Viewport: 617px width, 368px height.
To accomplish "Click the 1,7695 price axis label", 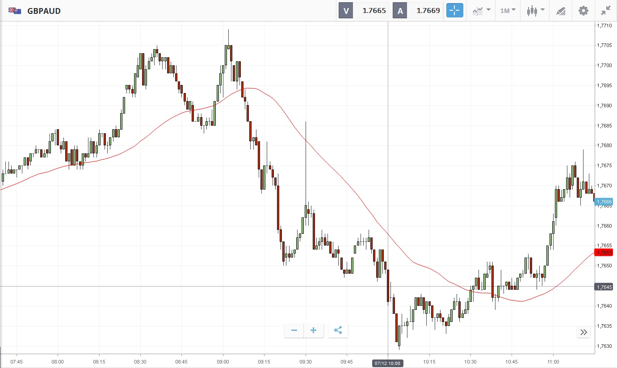I will (604, 85).
